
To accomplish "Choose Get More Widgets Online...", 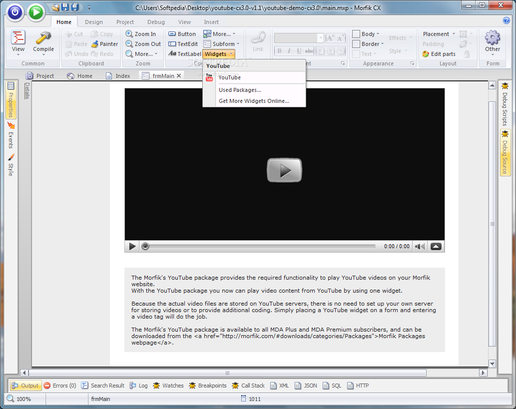I will pyautogui.click(x=254, y=101).
